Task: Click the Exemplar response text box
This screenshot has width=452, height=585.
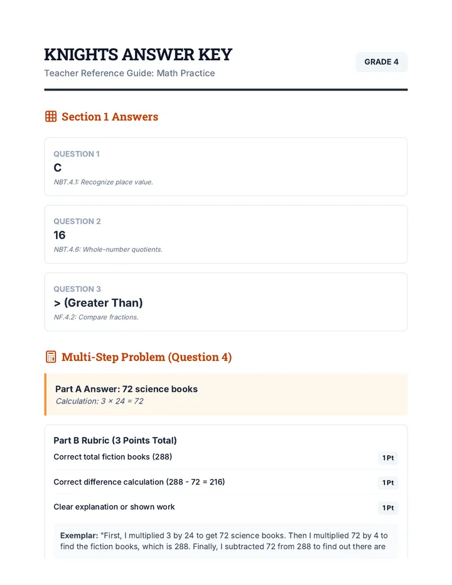Action: pos(226,541)
